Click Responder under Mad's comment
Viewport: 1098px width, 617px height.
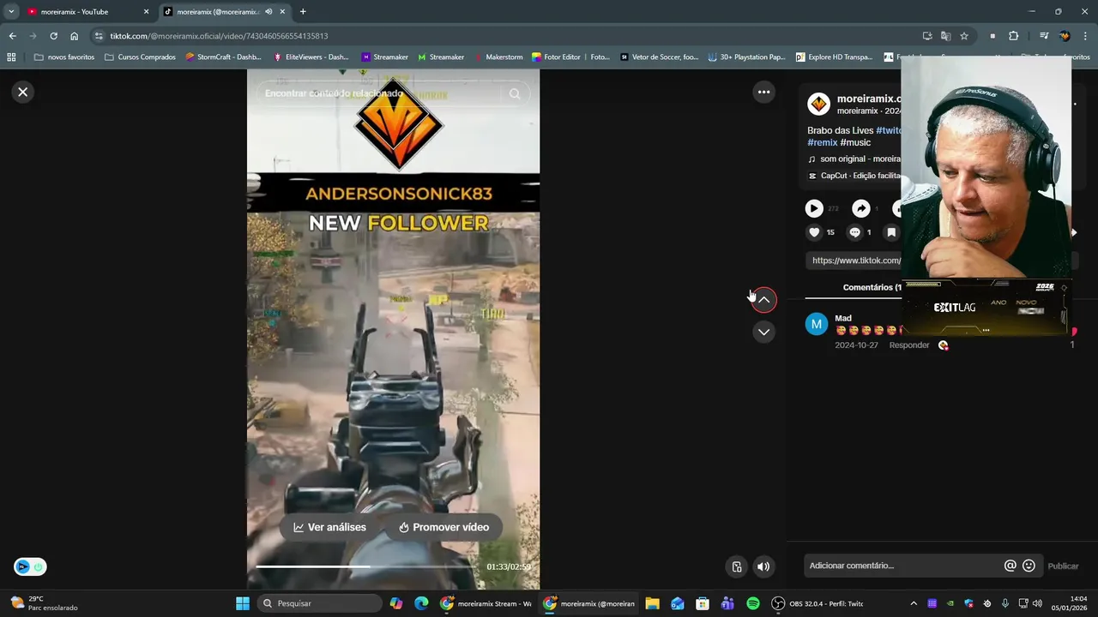click(909, 345)
